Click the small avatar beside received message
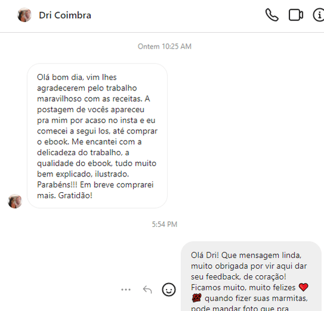 15,201
